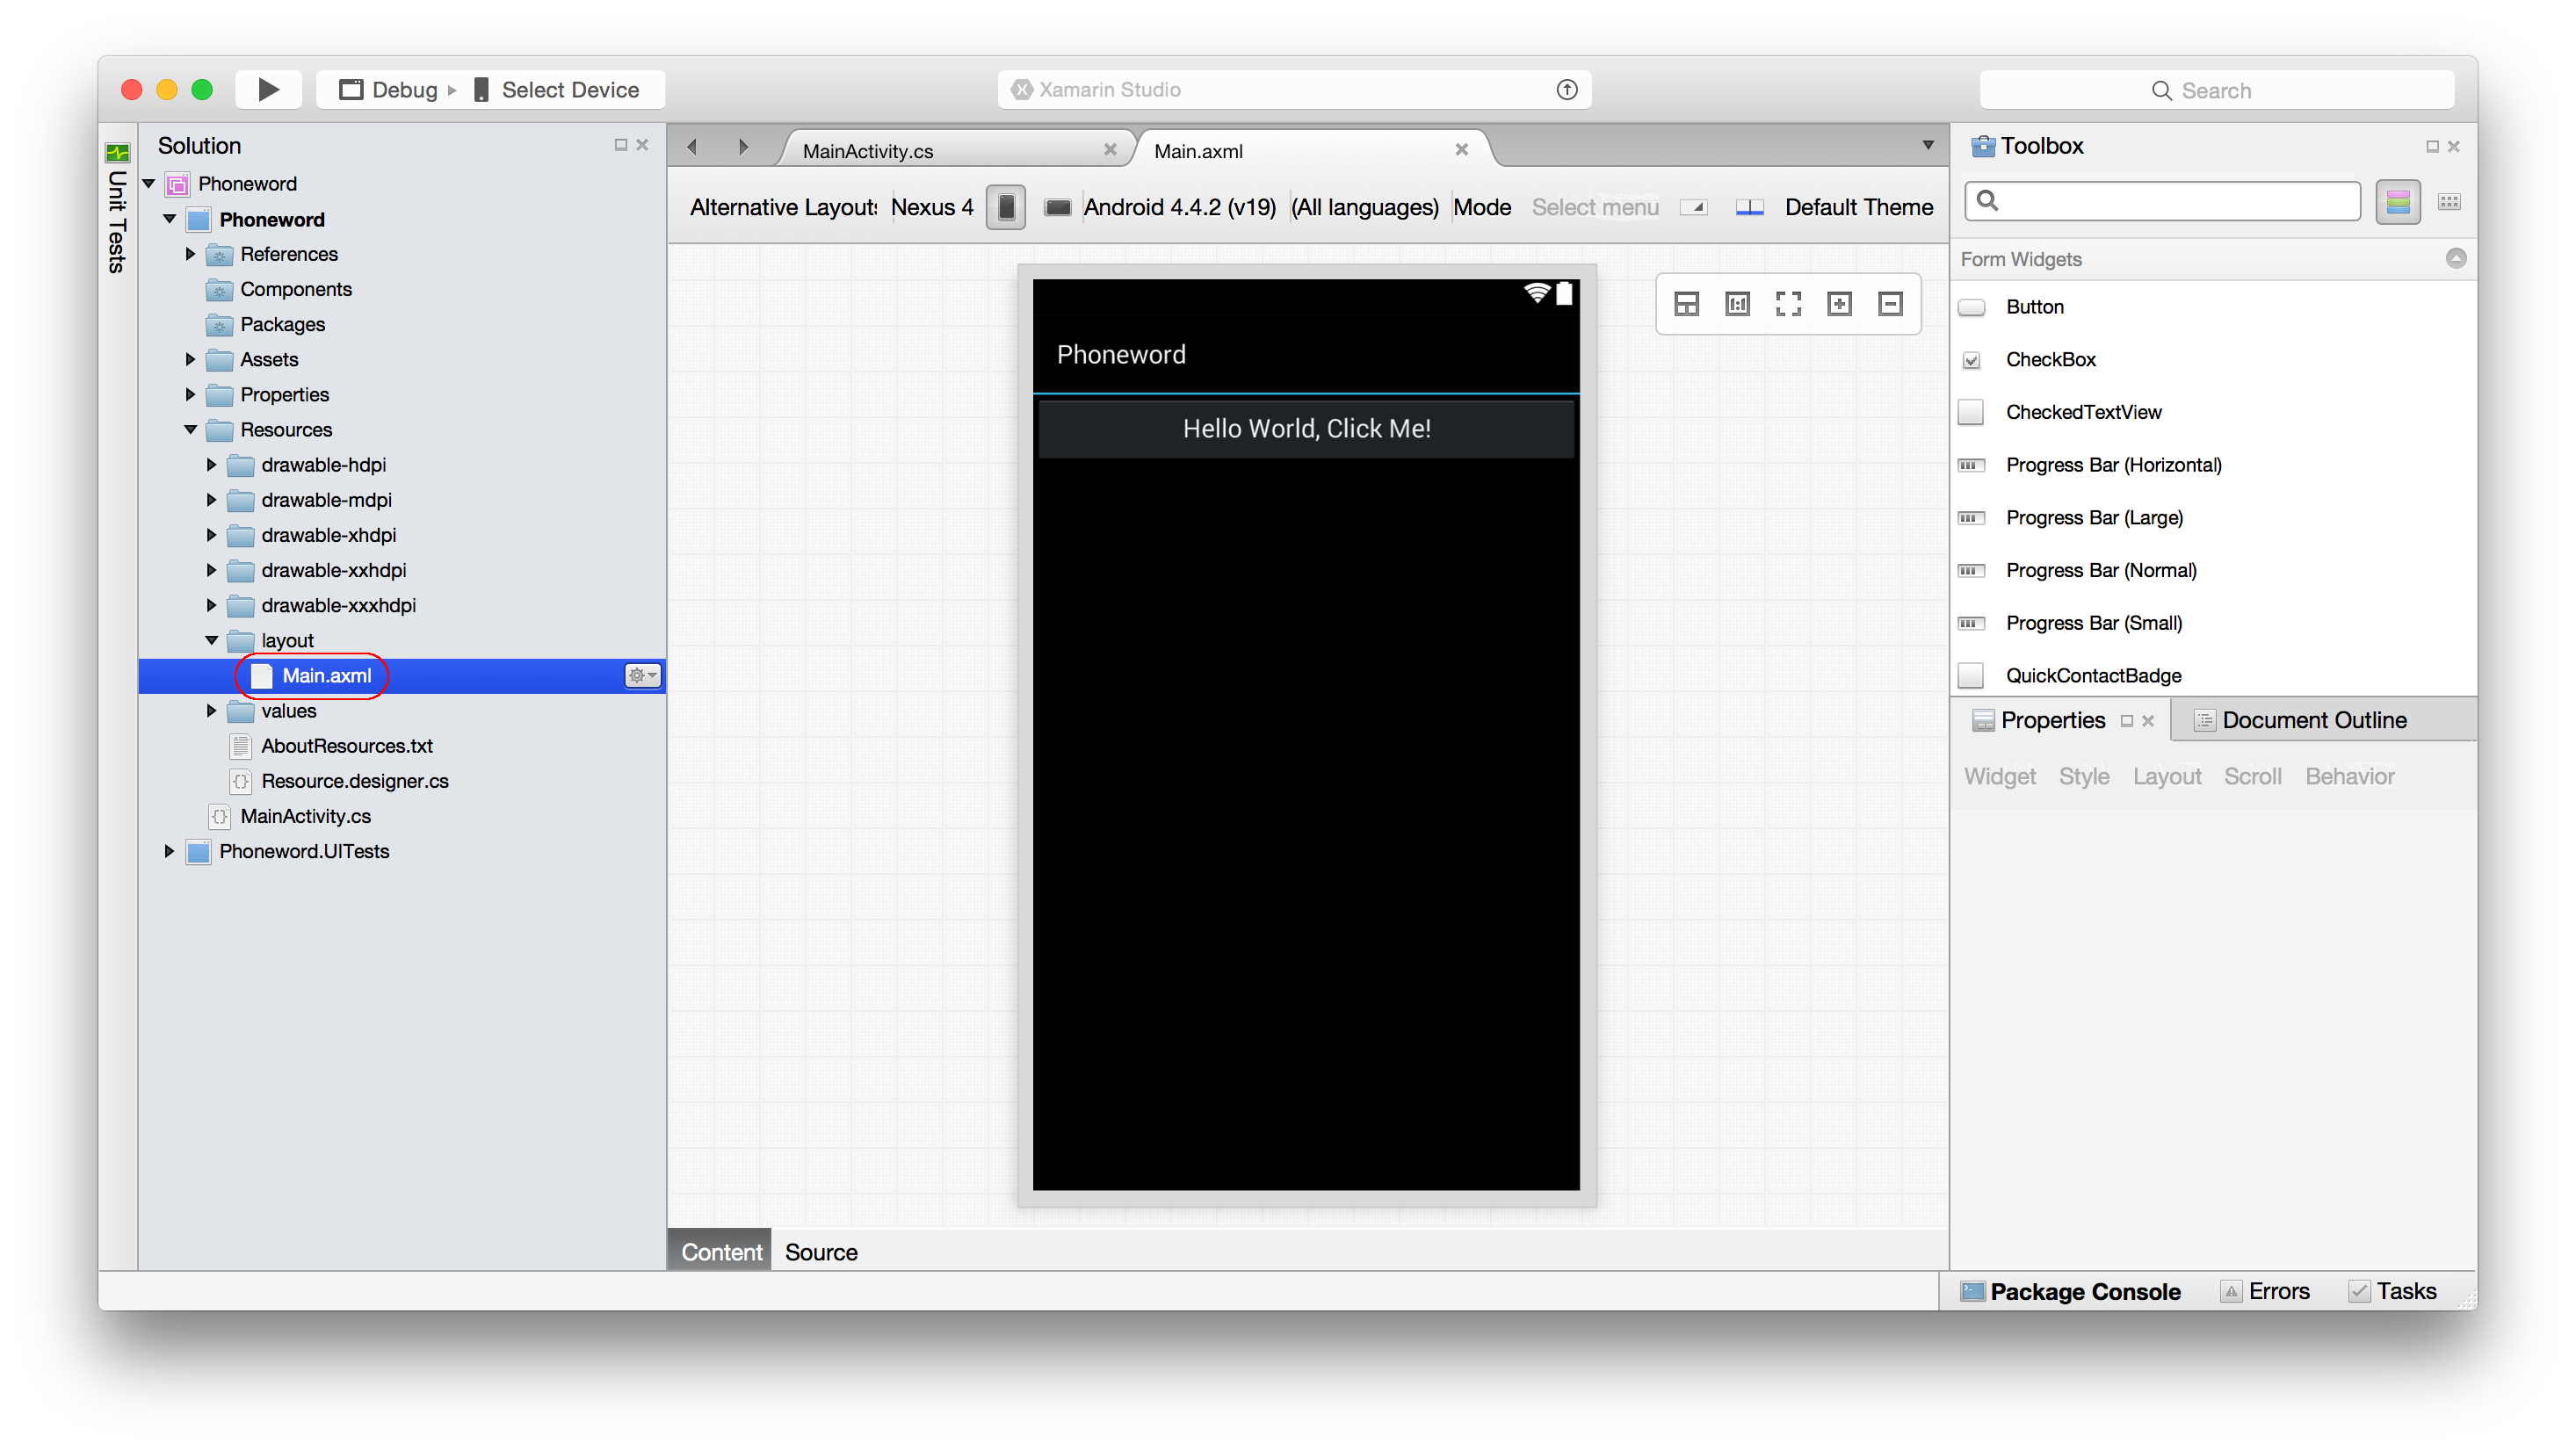
Task: Open the Select Device selector
Action: (x=569, y=90)
